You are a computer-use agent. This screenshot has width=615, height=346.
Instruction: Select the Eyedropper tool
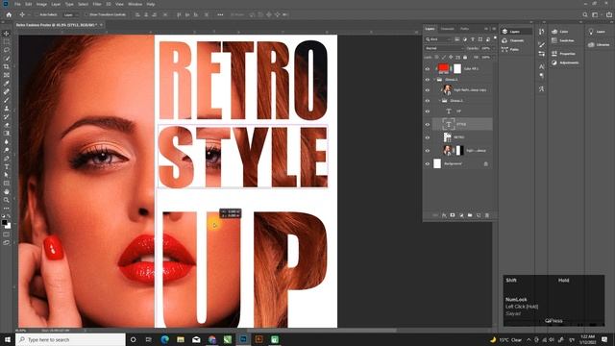coord(7,84)
